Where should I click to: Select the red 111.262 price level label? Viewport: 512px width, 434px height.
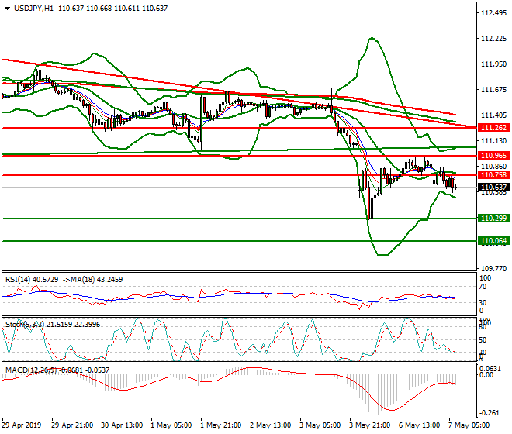(x=493, y=128)
